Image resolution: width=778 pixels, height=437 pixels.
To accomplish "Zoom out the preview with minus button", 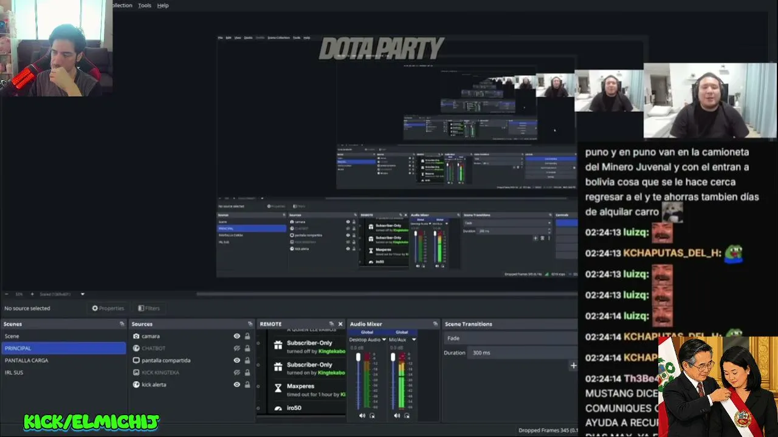I will [6, 294].
